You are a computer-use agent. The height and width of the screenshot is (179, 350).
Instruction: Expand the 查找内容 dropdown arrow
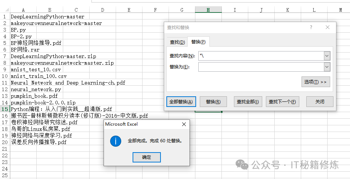pyautogui.click(x=327, y=56)
